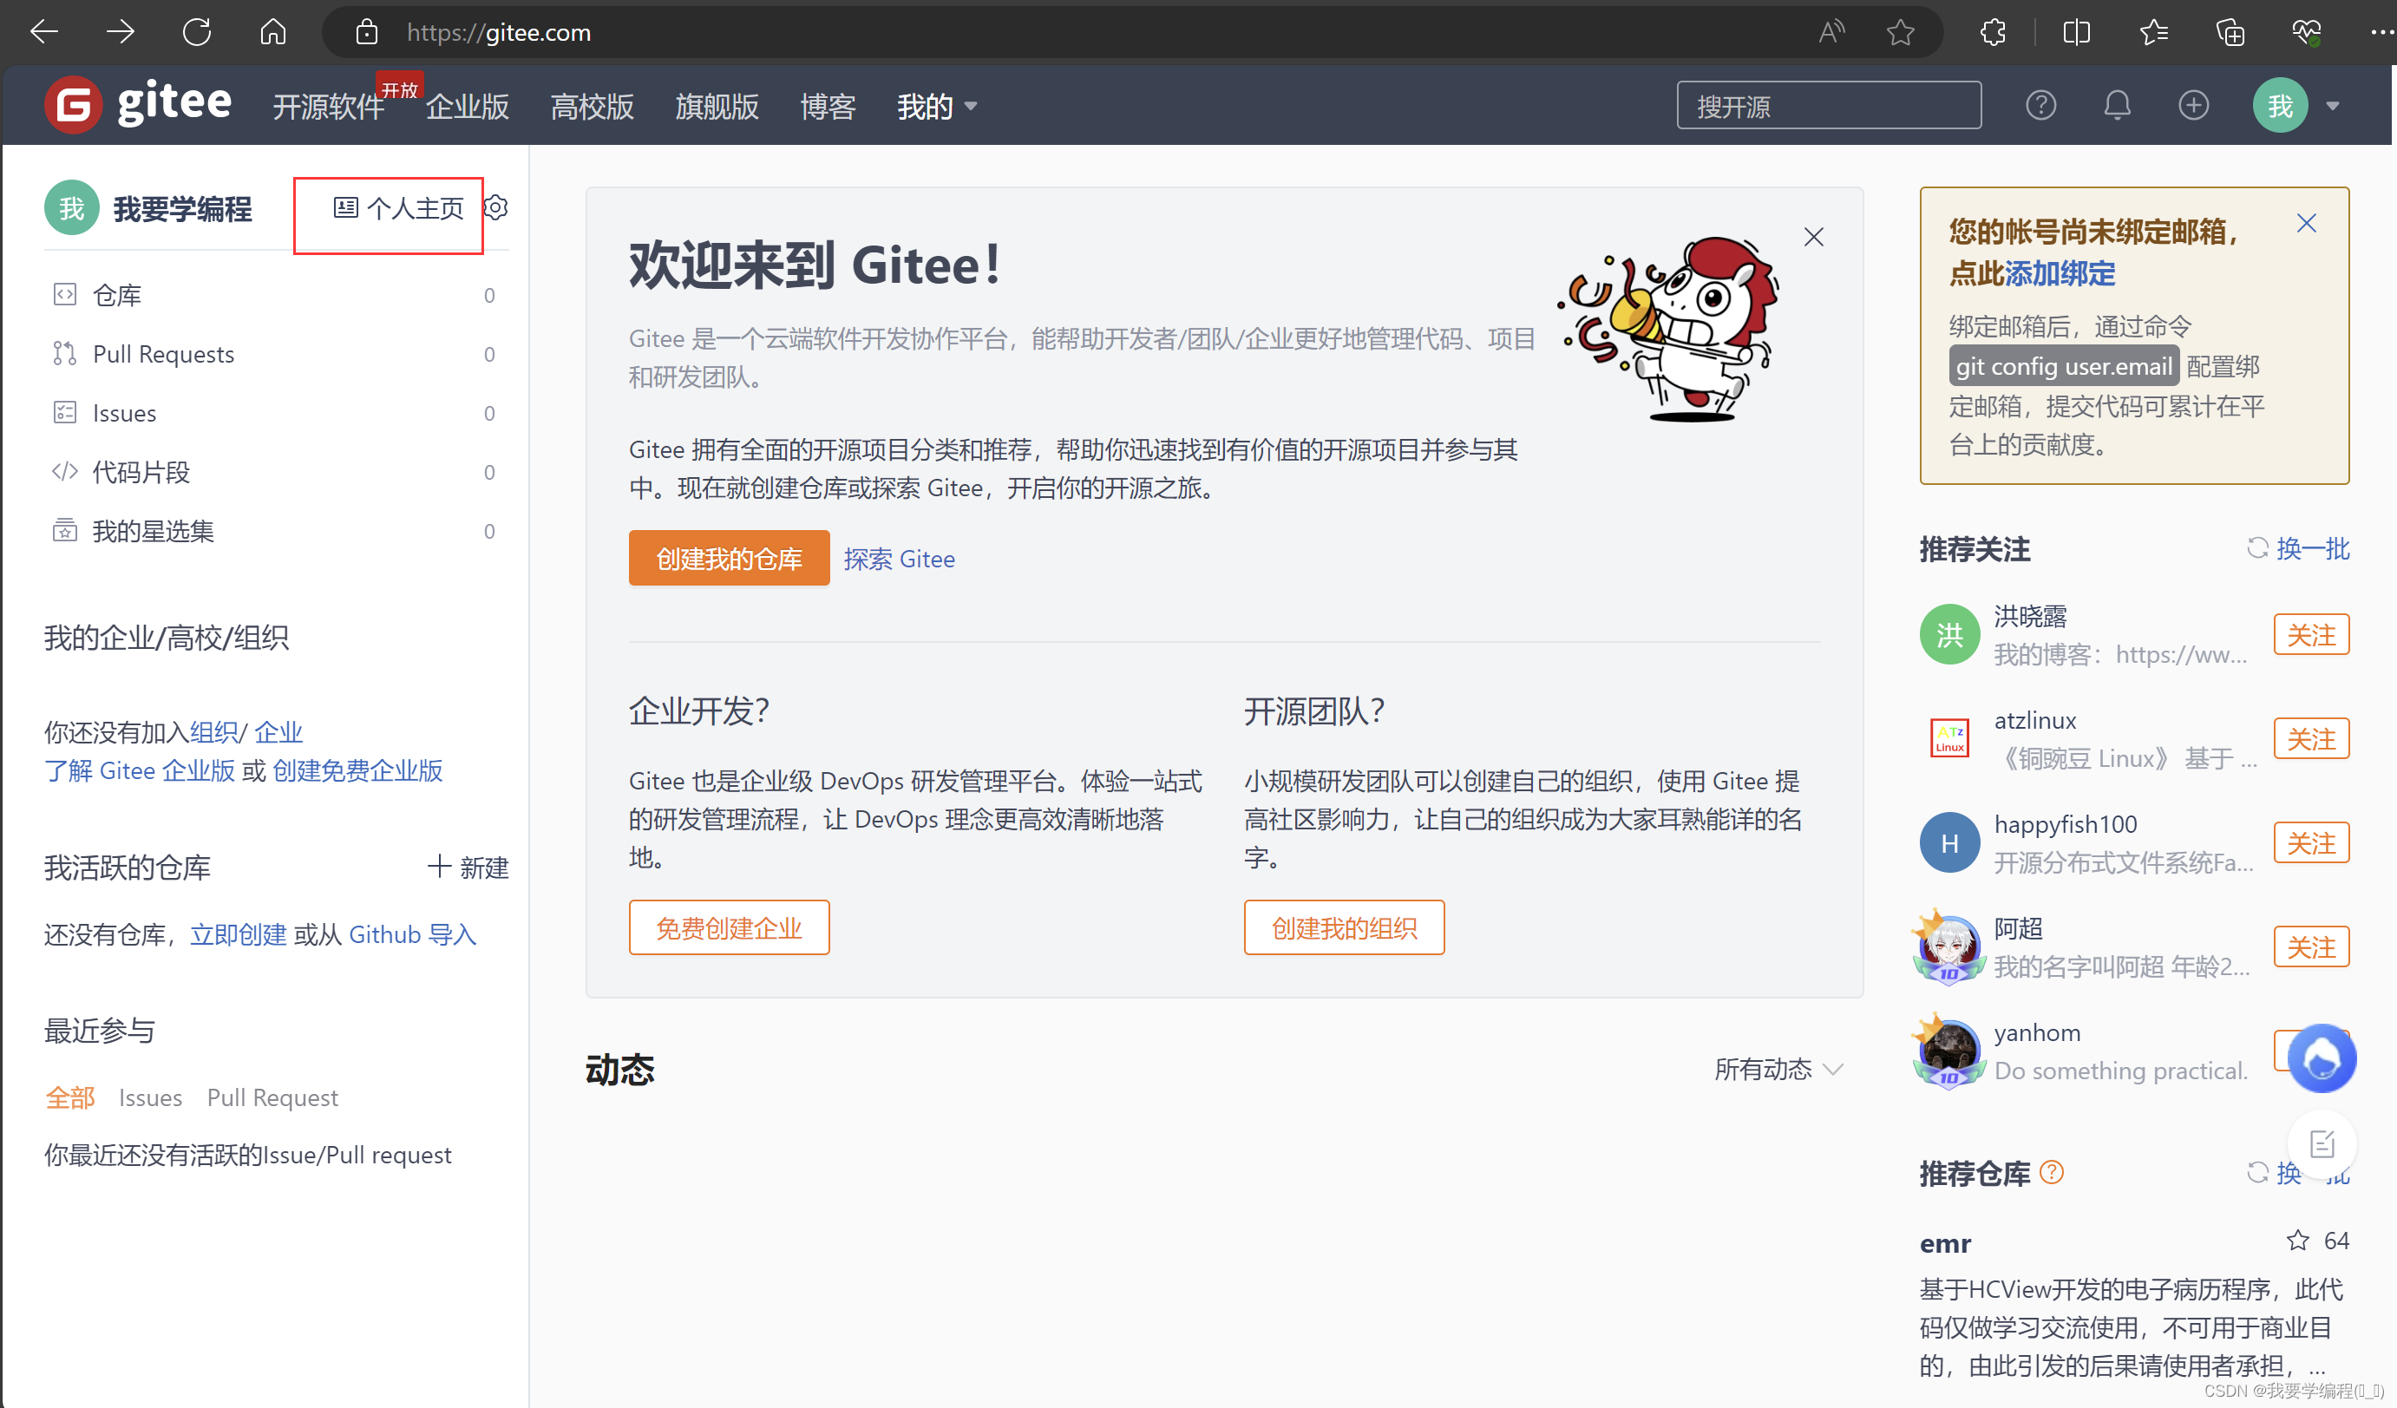This screenshot has height=1408, width=2397.
Task: Click the floating feedback edit icon
Action: point(2321,1143)
